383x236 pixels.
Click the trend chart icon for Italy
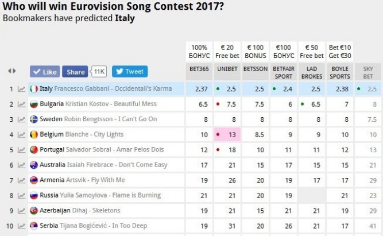(21, 89)
